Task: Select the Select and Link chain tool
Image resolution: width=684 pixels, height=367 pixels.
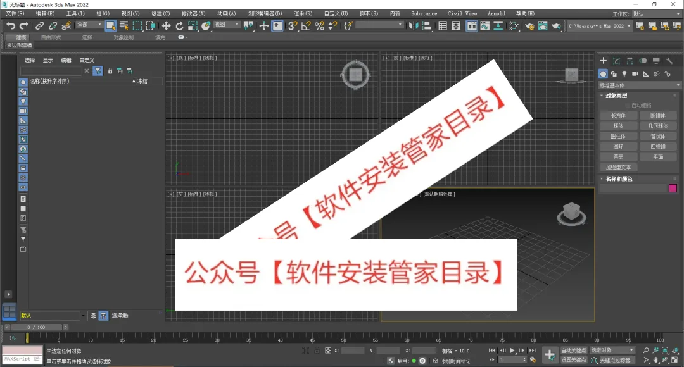Action: coord(40,26)
